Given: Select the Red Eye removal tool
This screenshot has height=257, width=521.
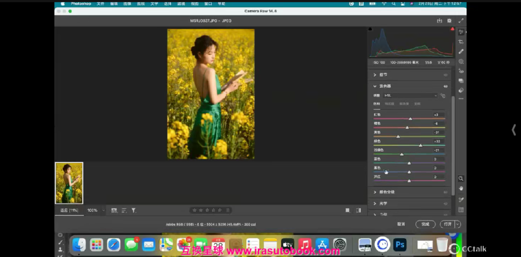Looking at the screenshot, I should click(461, 71).
